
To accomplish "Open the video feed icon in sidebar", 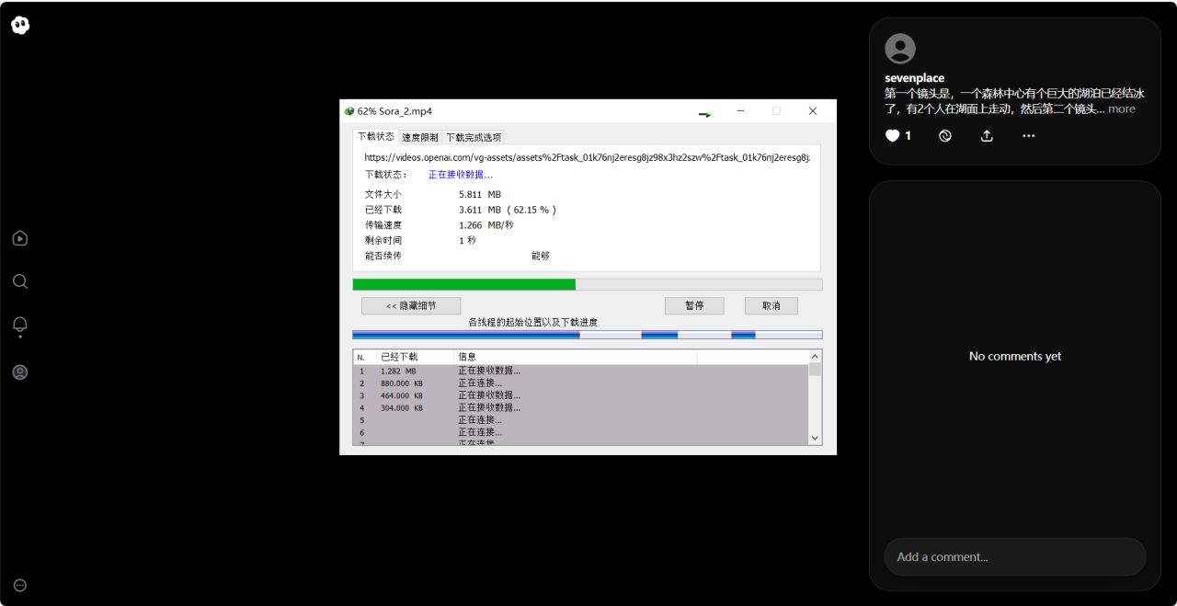I will click(20, 238).
